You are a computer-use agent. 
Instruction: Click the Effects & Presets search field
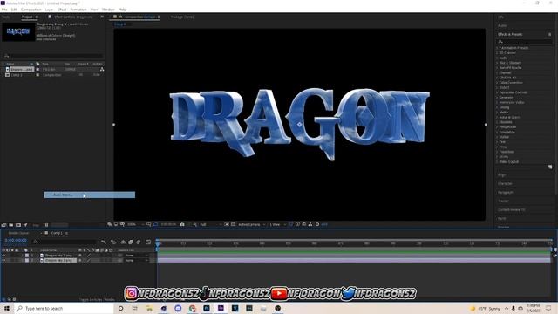point(524,42)
